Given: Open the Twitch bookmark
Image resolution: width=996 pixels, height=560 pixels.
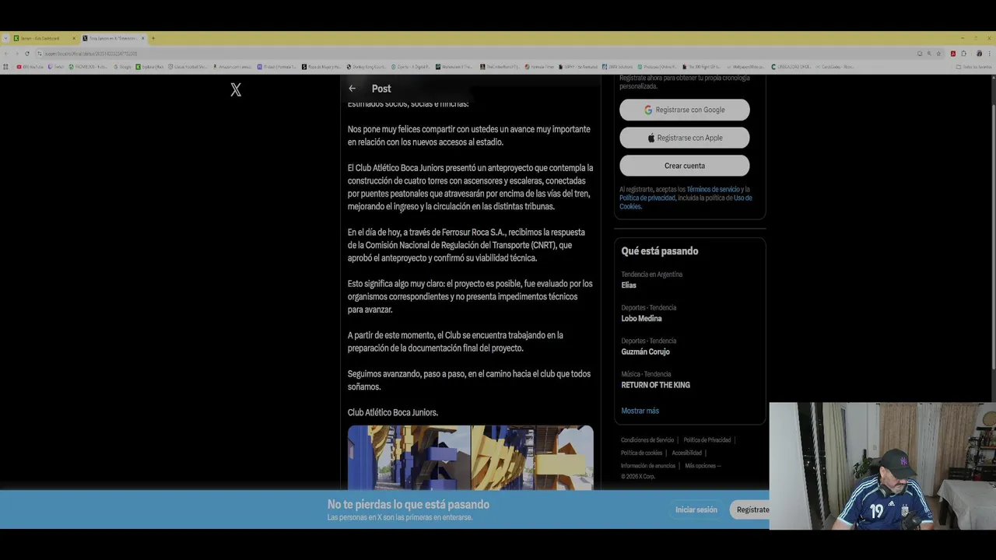Looking at the screenshot, I should pyautogui.click(x=56, y=67).
